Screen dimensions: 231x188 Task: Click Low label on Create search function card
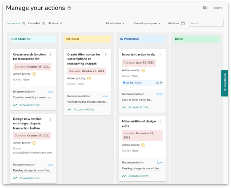point(50,92)
